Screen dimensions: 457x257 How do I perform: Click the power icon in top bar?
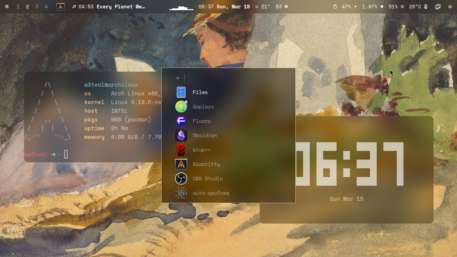450,7
